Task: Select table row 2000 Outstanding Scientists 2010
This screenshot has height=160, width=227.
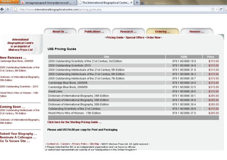Action: pos(133,66)
